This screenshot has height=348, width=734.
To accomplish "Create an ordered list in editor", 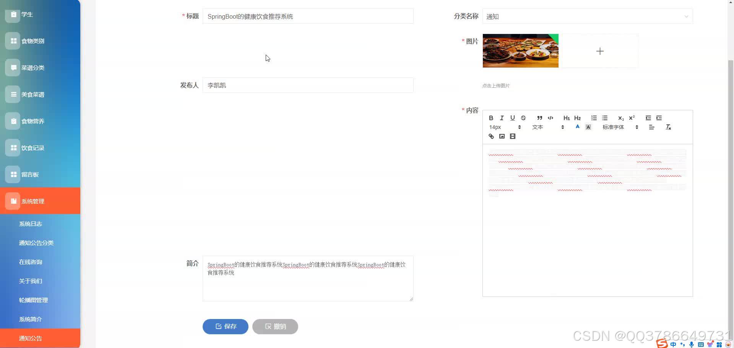I will tap(594, 118).
